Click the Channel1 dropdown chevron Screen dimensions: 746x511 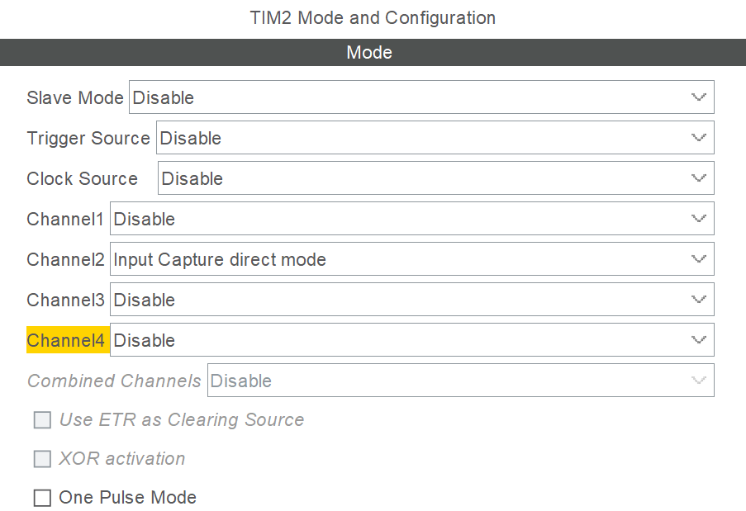698,219
